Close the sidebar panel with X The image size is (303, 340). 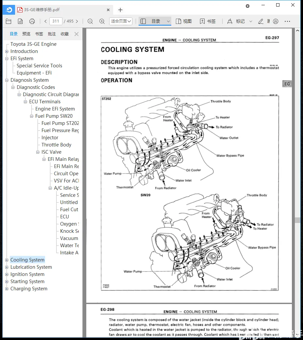click(x=76, y=34)
